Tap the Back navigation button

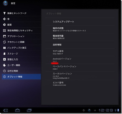(6, 110)
